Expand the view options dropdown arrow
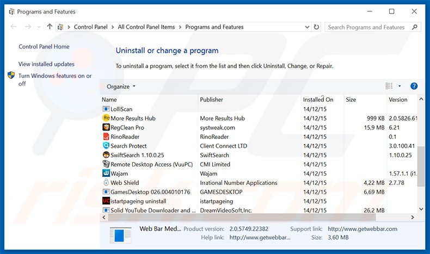The height and width of the screenshot is (254, 430). click(x=400, y=86)
